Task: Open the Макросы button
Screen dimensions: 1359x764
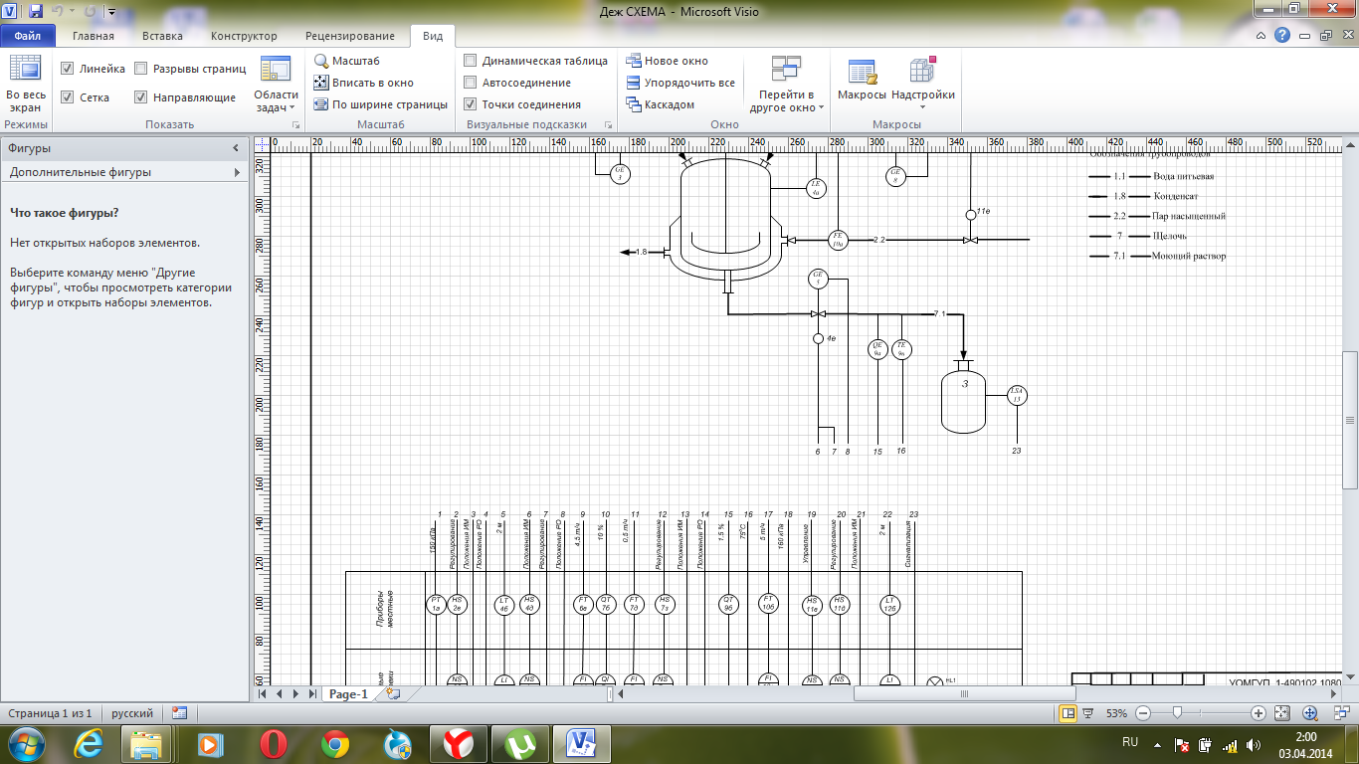Action: [x=862, y=81]
